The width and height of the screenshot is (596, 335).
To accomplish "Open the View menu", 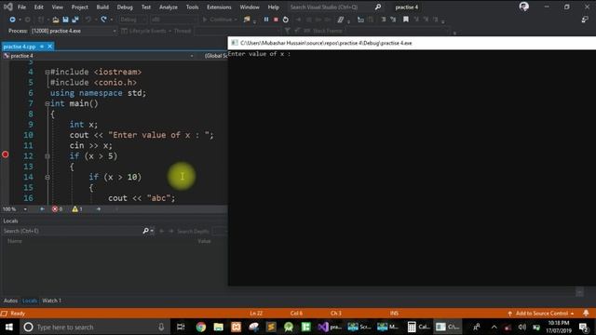I will (58, 7).
